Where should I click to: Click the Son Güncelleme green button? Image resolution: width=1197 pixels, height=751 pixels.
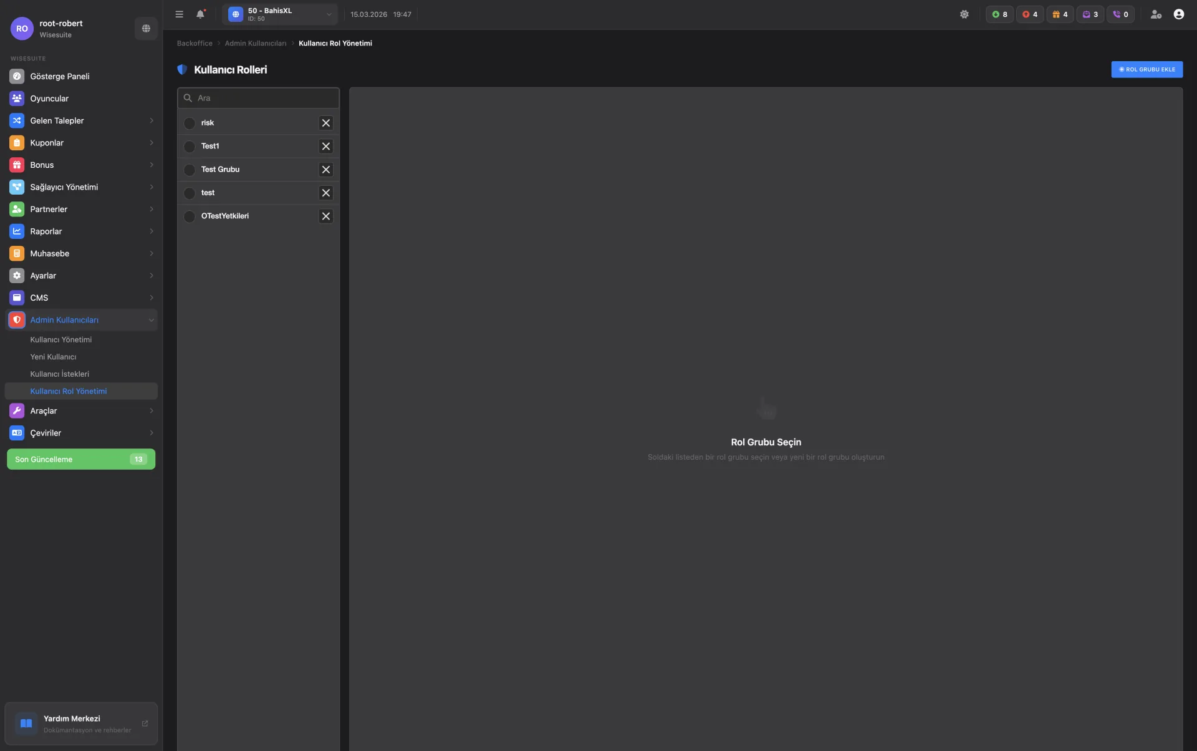(x=81, y=459)
